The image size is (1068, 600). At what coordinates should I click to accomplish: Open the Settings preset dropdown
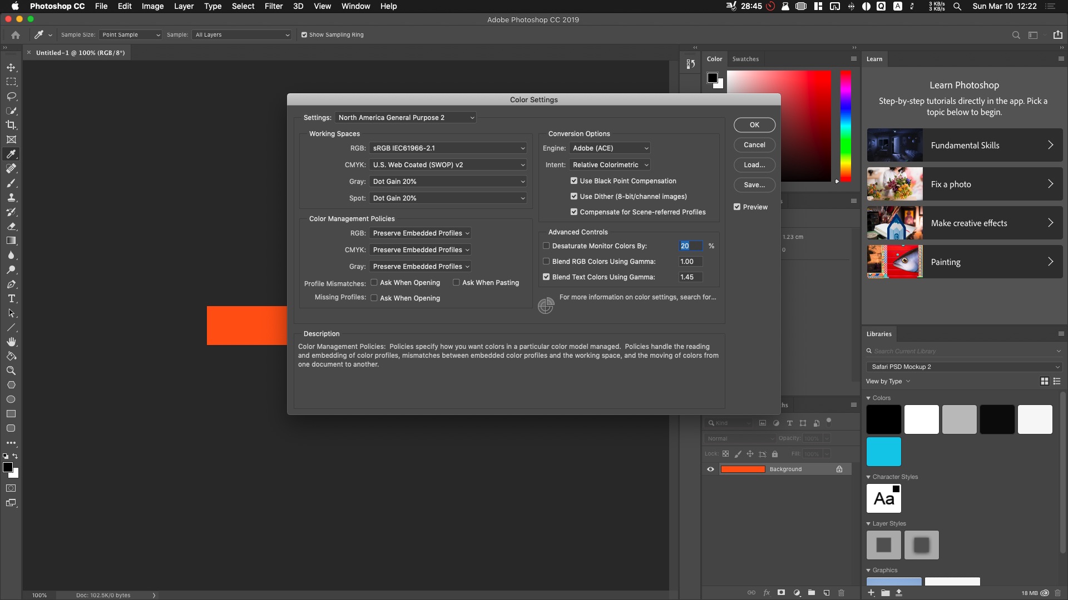point(406,117)
